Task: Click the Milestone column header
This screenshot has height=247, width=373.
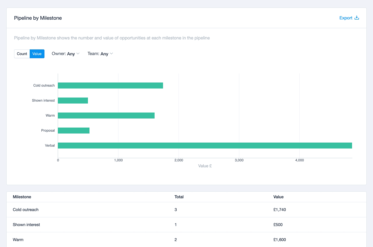Action: pyautogui.click(x=22, y=197)
